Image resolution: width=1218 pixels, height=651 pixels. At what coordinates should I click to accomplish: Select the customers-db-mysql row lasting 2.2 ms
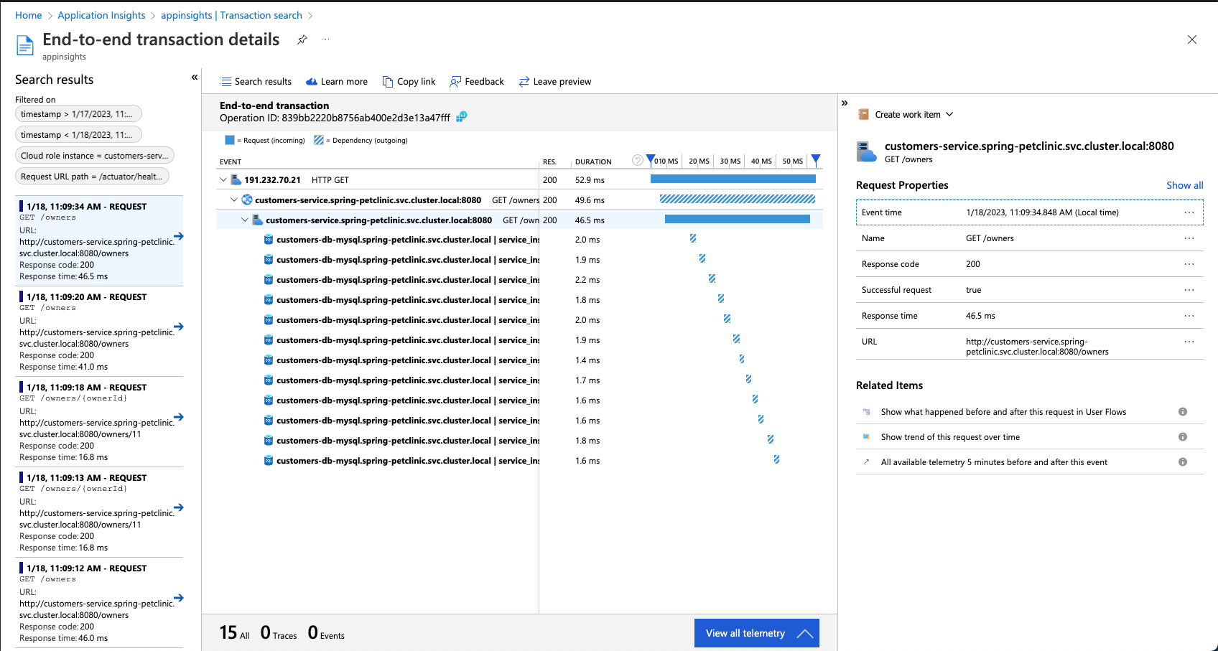coord(519,280)
